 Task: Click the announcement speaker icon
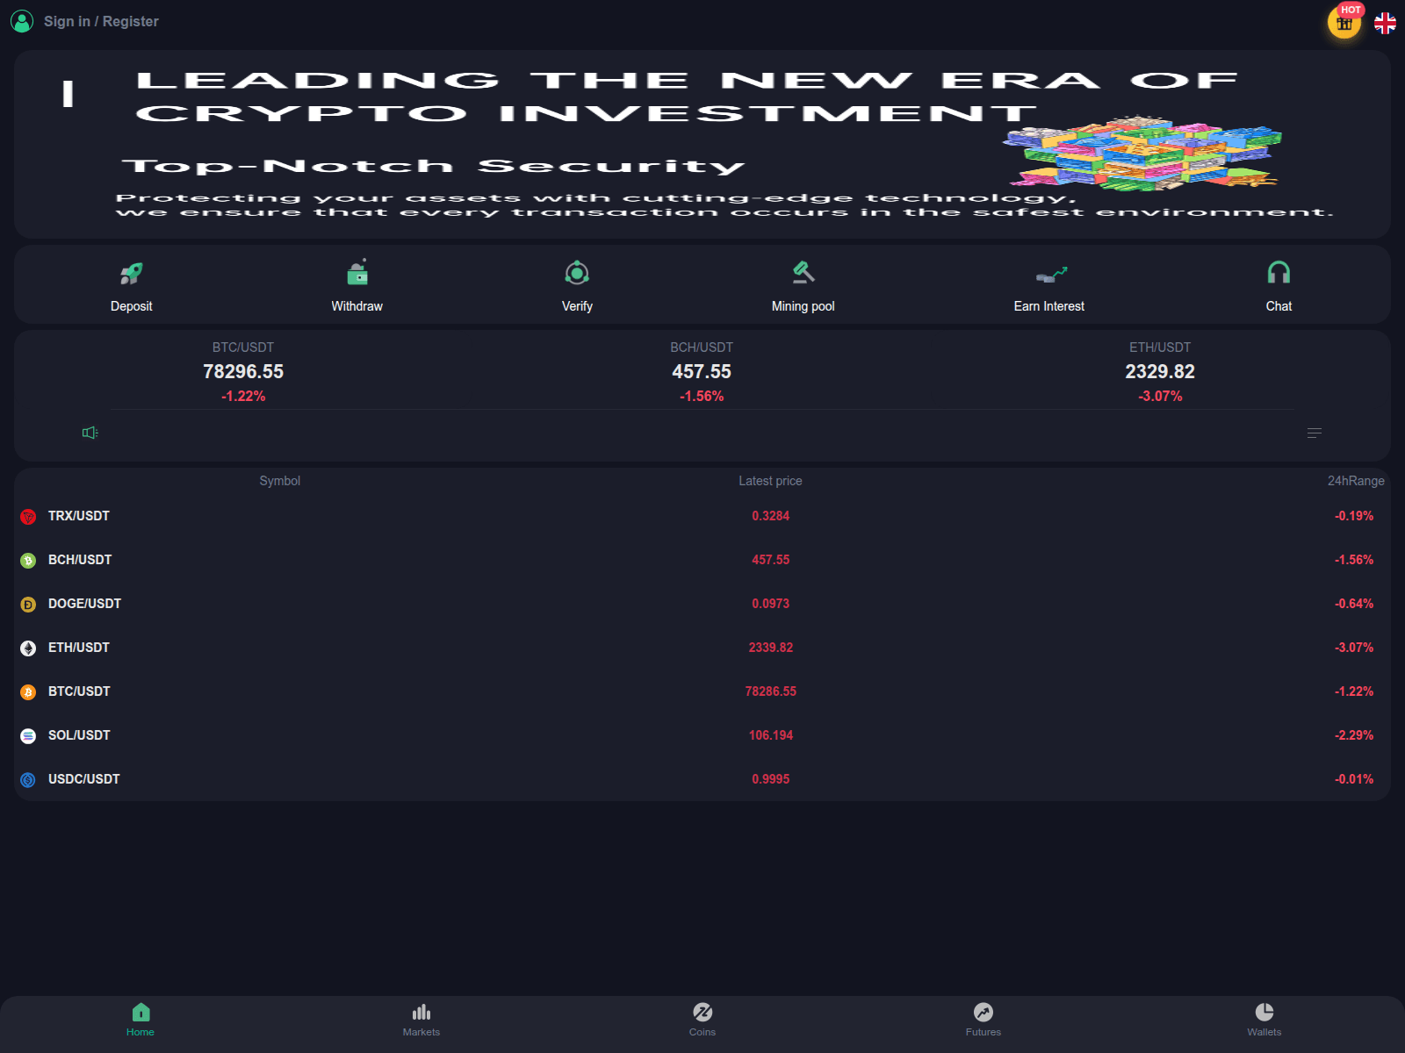[x=90, y=433]
